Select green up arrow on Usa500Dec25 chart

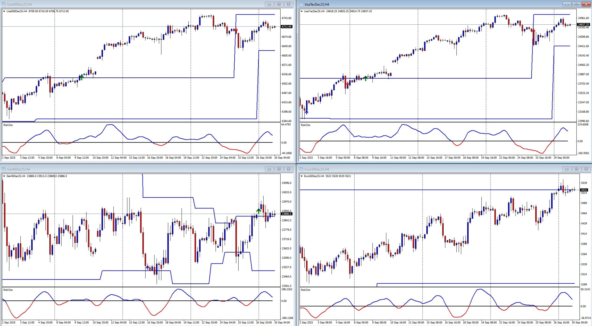click(x=81, y=77)
